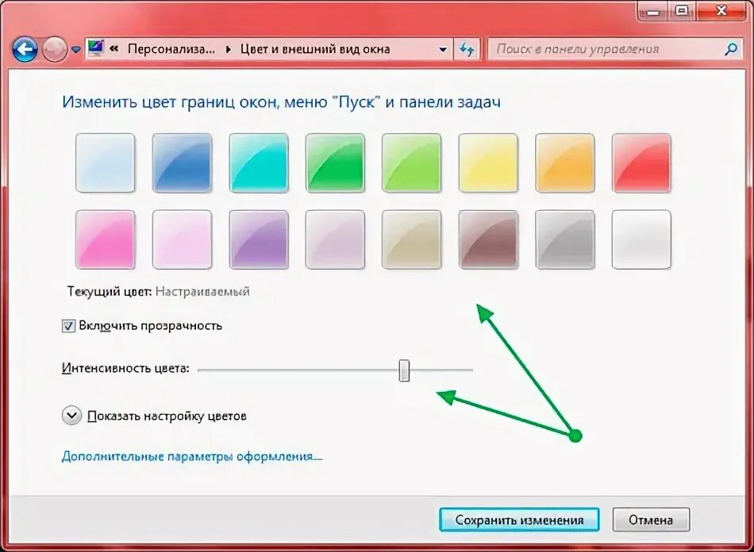Apply the orange color swatch
This screenshot has width=754, height=552.
(565, 163)
